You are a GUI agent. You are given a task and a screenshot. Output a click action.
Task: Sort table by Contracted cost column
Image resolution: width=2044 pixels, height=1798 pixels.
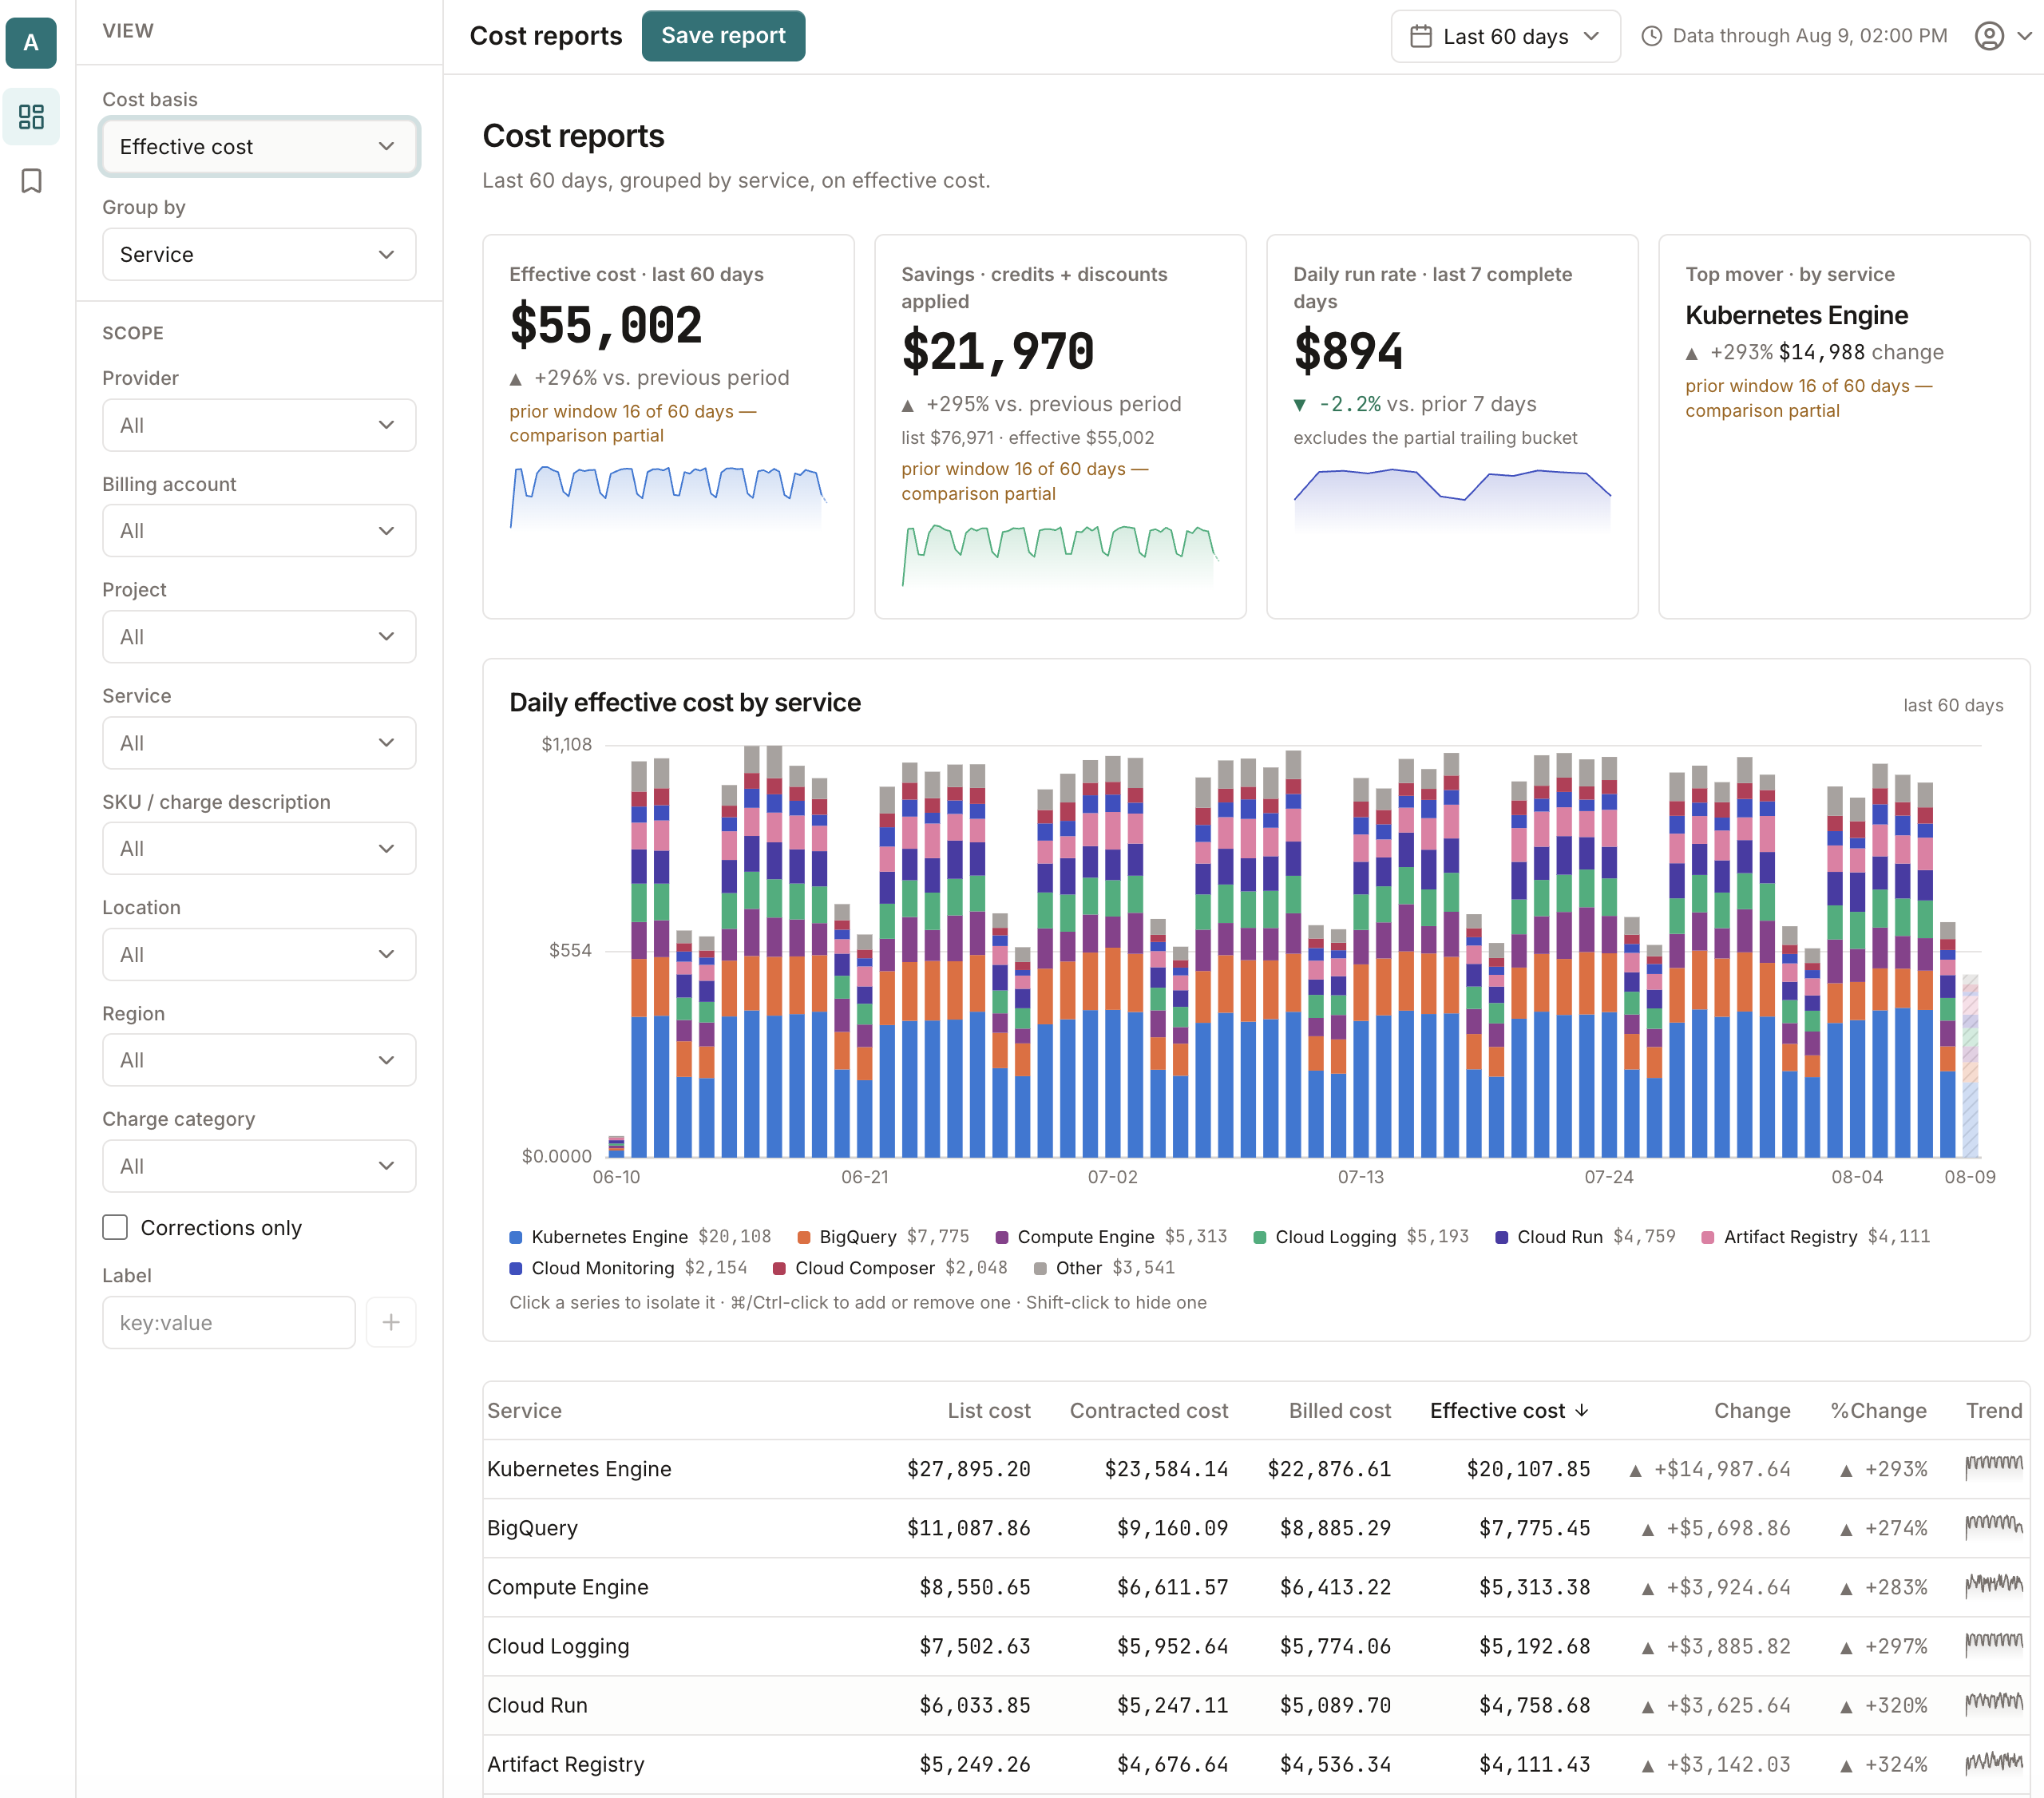(1148, 1410)
